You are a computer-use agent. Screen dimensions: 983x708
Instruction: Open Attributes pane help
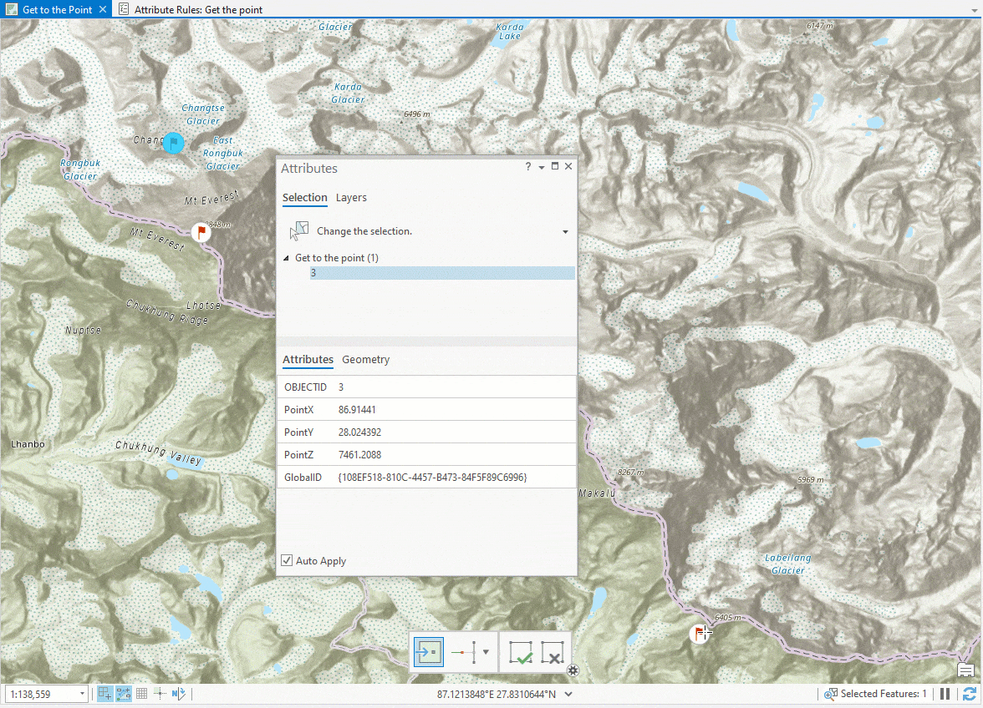(528, 166)
